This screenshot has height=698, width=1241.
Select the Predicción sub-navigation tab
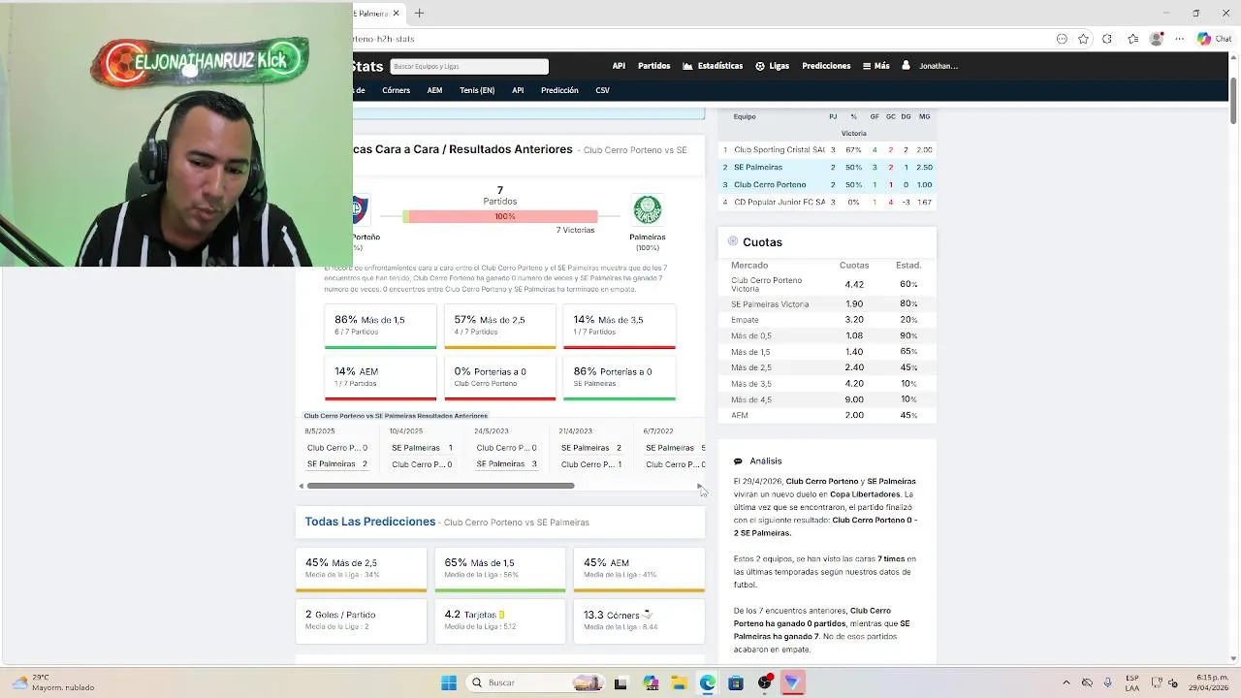[x=559, y=90]
